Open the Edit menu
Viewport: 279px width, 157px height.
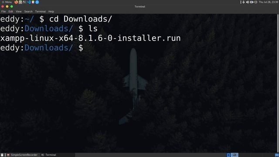tap(10, 12)
